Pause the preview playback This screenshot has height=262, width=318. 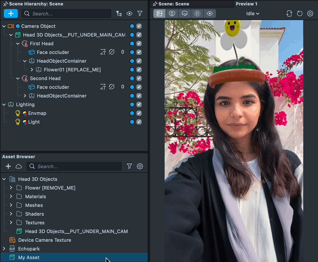coord(197,13)
